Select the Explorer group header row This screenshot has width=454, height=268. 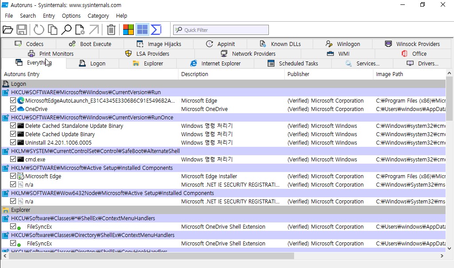click(x=224, y=210)
